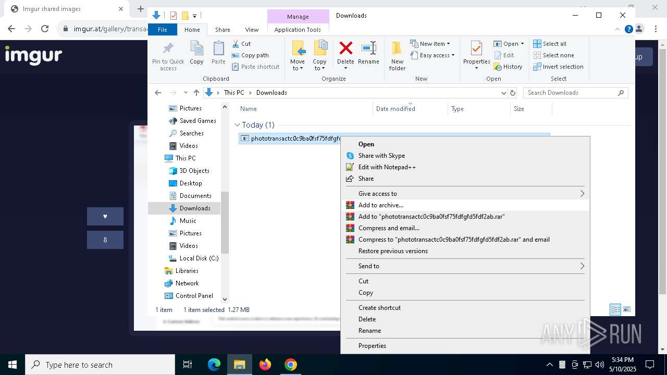
Task: Choose Compress and email... option
Action: pyautogui.click(x=465, y=228)
